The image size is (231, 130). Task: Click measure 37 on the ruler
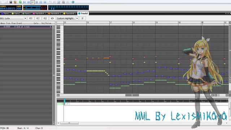[111, 22]
